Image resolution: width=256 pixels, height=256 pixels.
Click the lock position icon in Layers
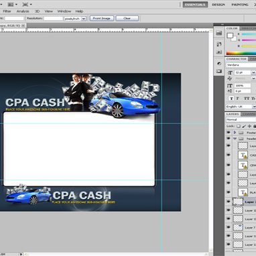click(x=249, y=126)
